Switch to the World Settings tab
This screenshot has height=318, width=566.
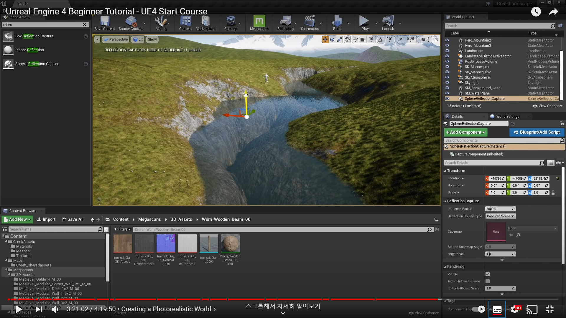(x=507, y=116)
